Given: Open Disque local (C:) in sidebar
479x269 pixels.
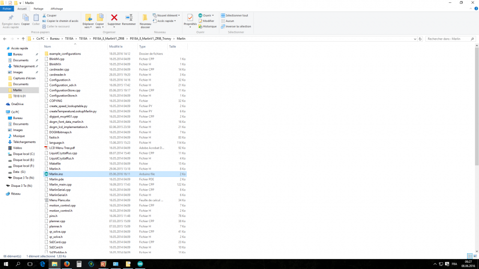Looking at the screenshot, I should click(x=23, y=154).
